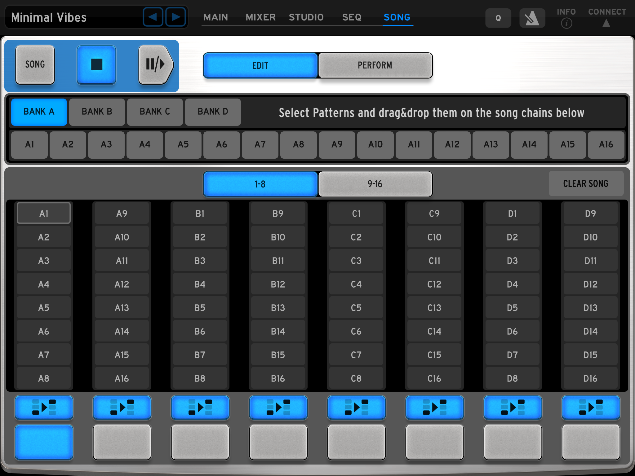The image size is (635, 476).
Task: Click the Q quantize button
Action: pos(498,18)
